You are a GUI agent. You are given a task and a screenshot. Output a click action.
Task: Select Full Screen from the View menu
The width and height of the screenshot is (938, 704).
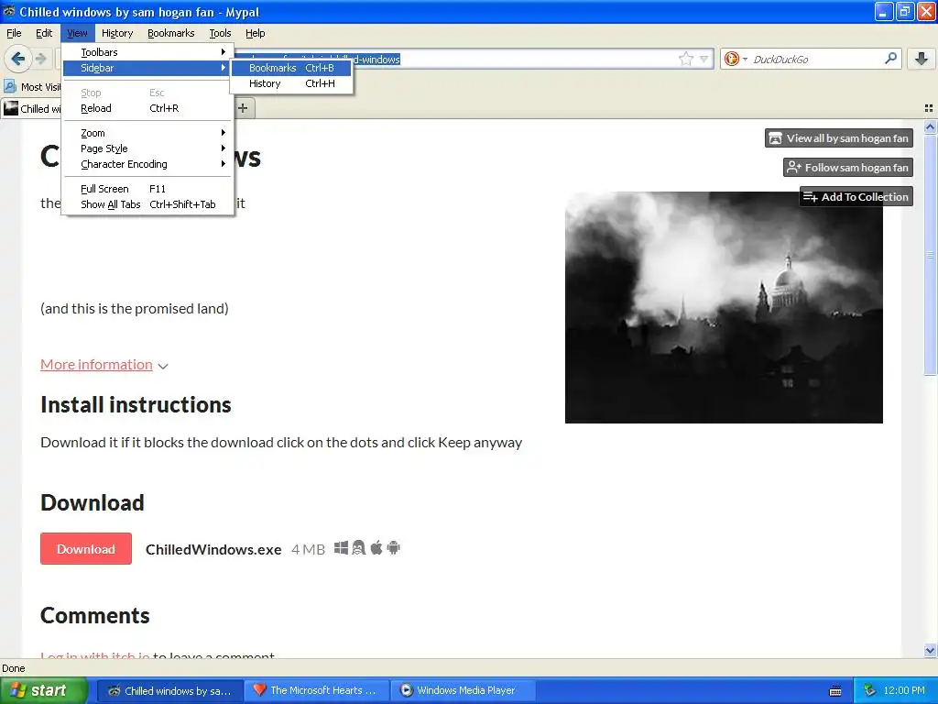click(x=147, y=189)
